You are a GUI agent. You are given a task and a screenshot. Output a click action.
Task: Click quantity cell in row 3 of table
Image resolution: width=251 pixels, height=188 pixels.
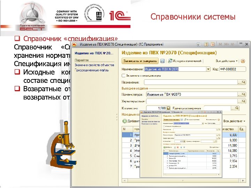pos(230,146)
